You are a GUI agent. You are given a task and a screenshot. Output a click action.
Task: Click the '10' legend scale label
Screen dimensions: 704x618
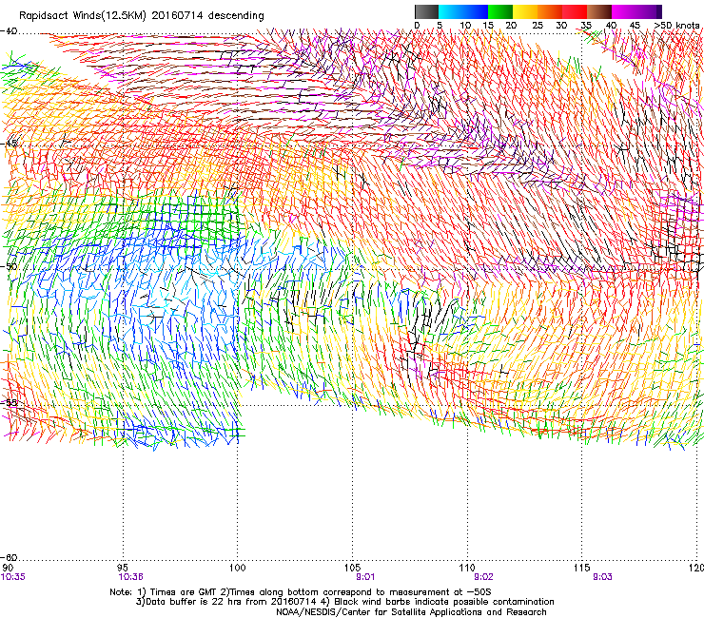coord(465,26)
